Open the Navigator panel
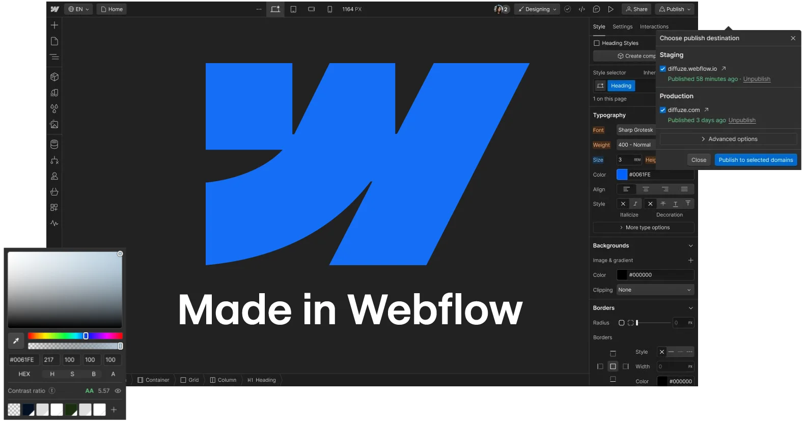Image resolution: width=805 pixels, height=424 pixels. point(54,57)
